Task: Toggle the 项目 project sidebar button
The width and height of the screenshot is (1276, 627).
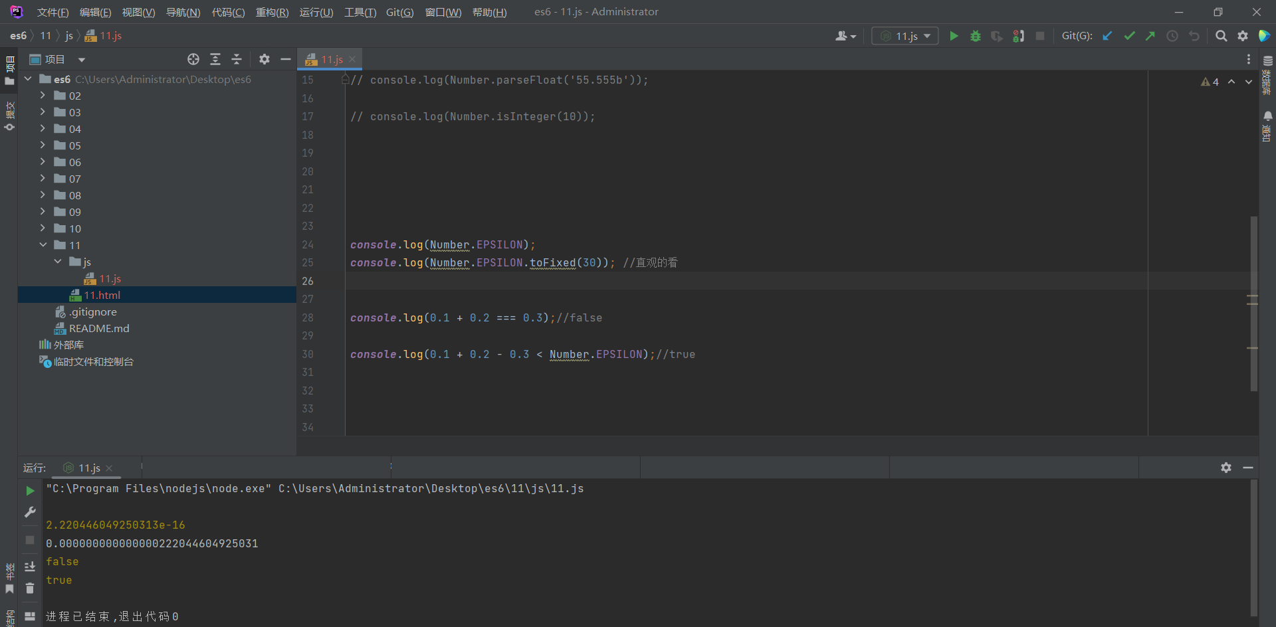Action: 9,71
